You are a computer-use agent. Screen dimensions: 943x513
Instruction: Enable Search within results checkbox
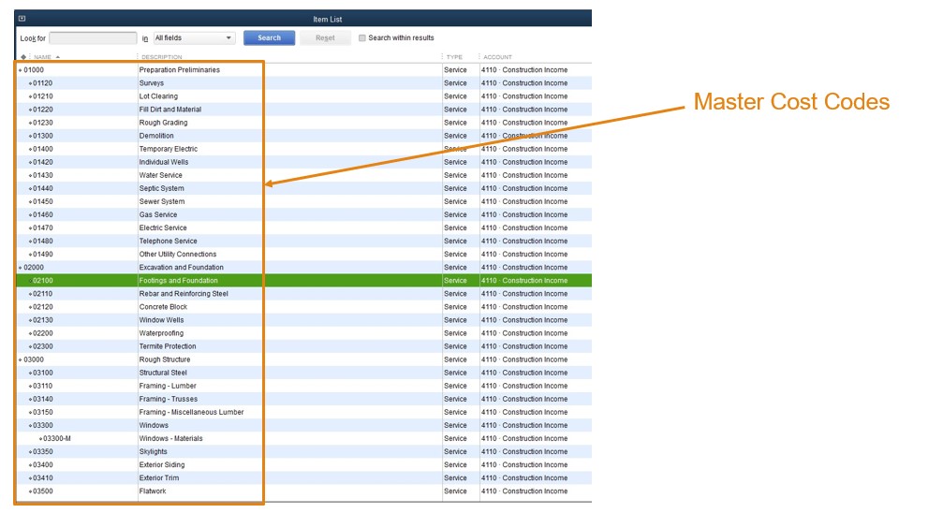click(362, 37)
